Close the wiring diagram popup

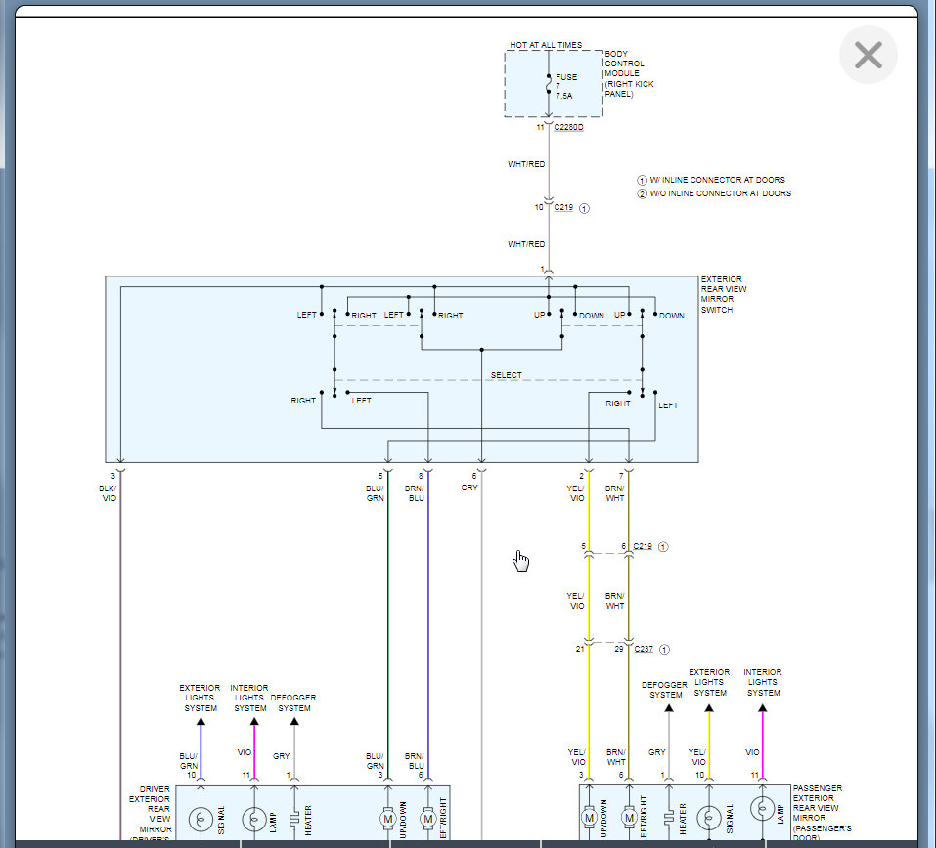868,55
